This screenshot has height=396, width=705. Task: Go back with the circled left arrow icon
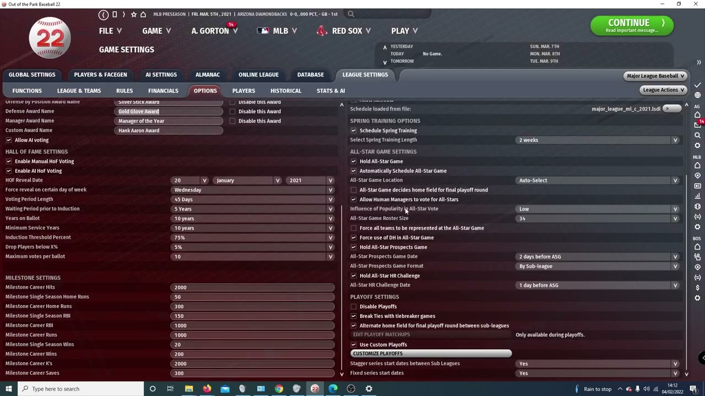[x=104, y=14]
